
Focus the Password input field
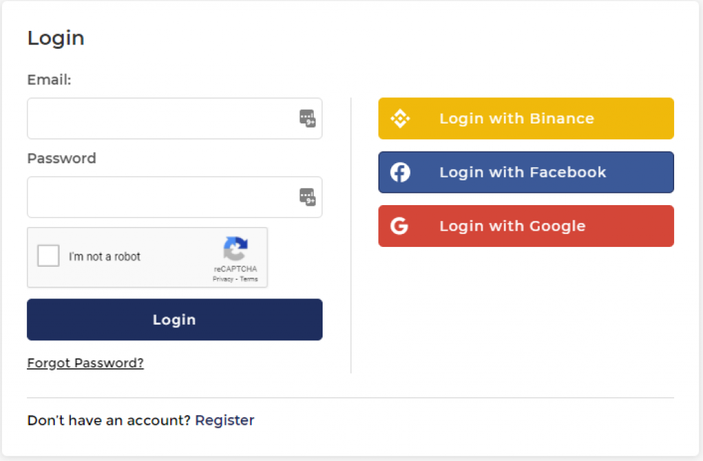point(174,197)
